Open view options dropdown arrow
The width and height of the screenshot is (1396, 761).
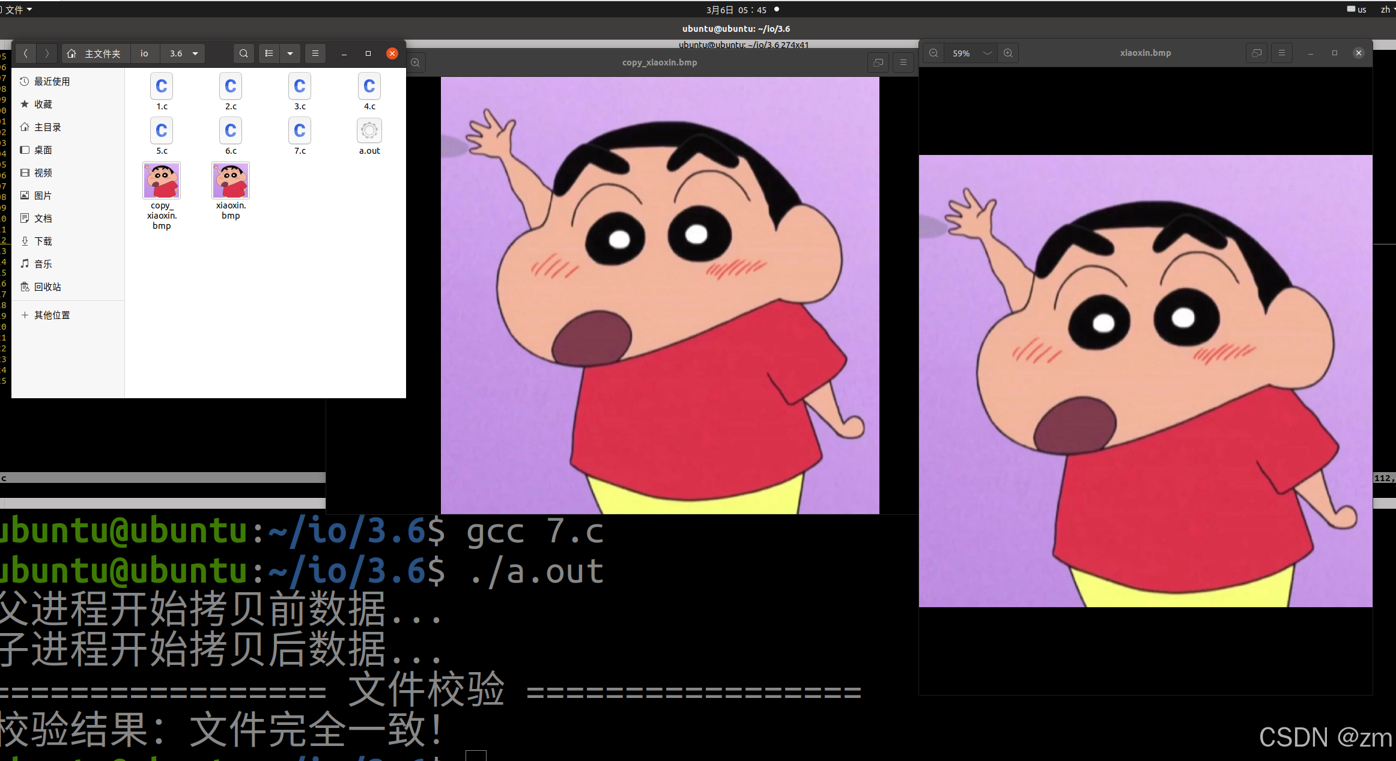pos(290,53)
